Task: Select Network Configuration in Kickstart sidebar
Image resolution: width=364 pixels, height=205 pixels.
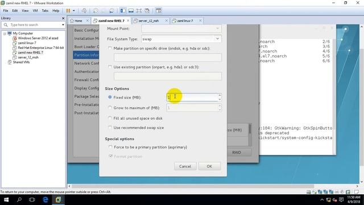Action: coord(86,63)
